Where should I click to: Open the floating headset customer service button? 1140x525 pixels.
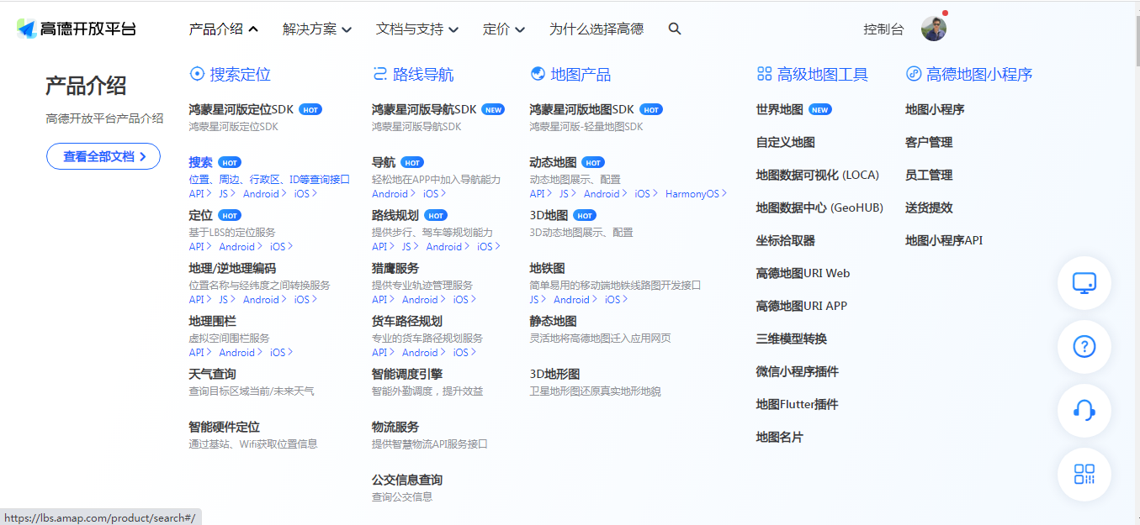coord(1084,410)
